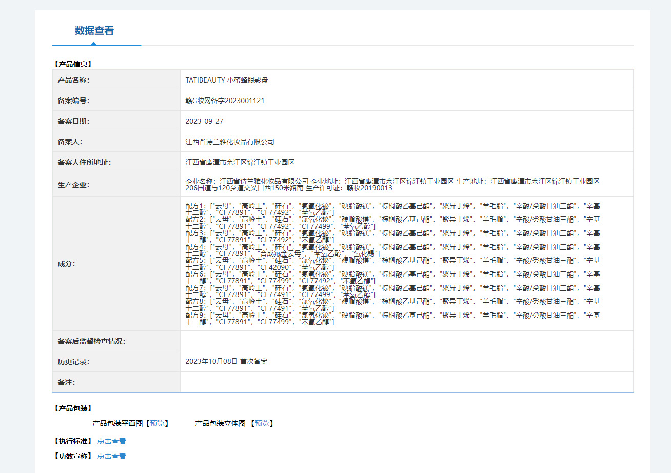Click the 产品名称 row label

coord(73,80)
